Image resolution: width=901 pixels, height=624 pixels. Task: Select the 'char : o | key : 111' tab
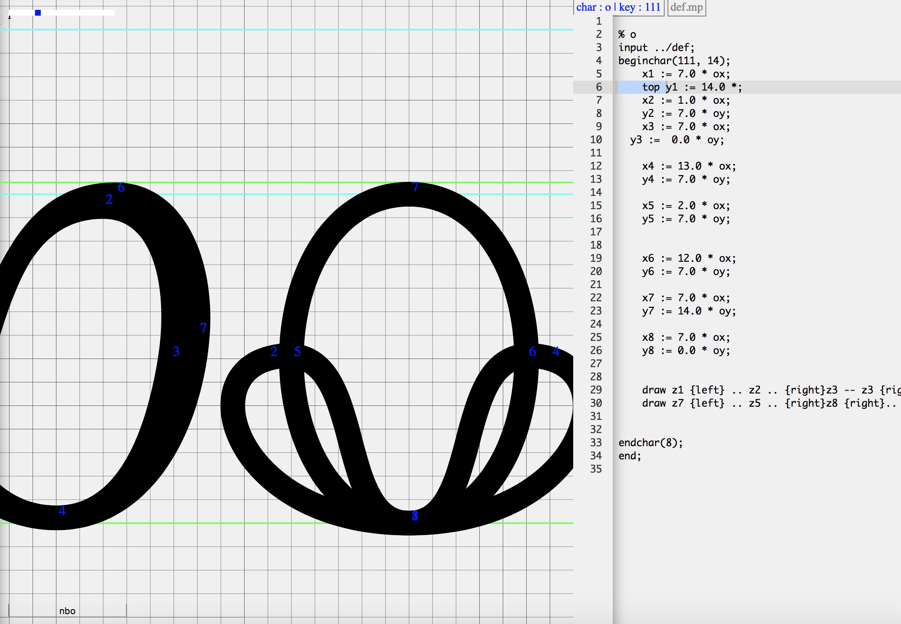[x=618, y=7]
